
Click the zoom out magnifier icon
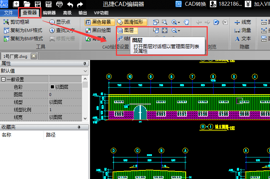click(x=174, y=31)
